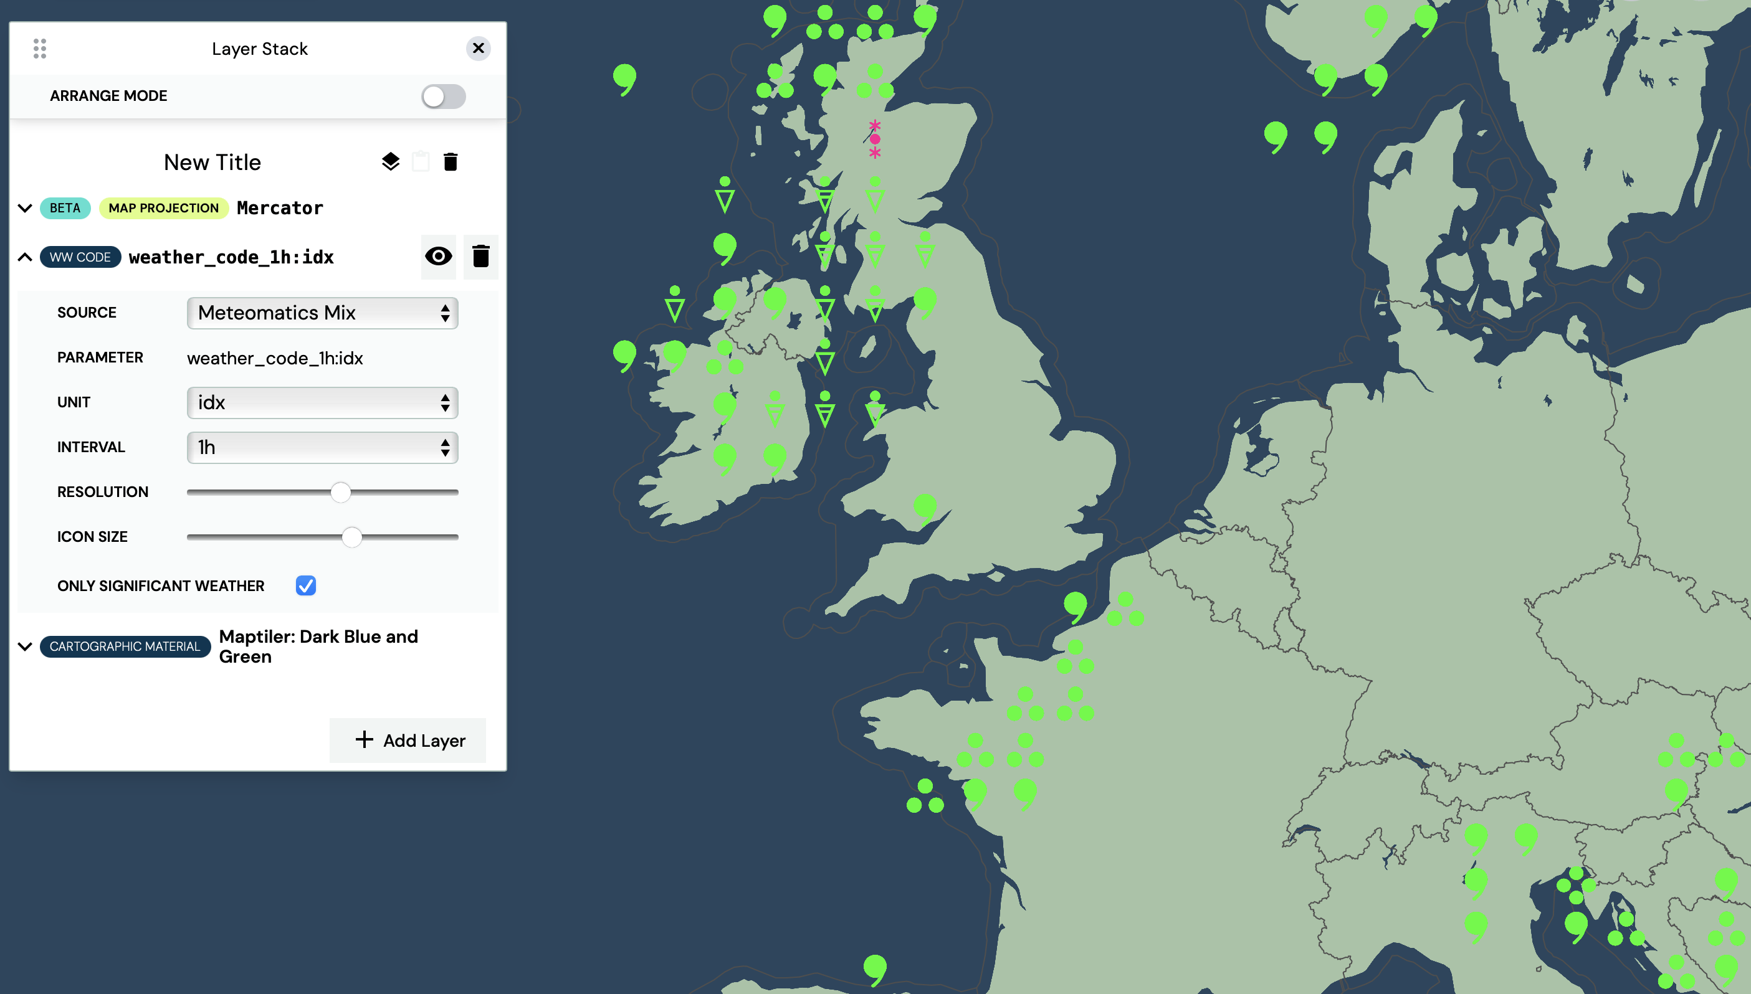Click the drag handle dots icon

(40, 49)
